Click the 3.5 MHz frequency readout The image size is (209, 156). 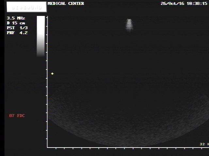point(16,18)
